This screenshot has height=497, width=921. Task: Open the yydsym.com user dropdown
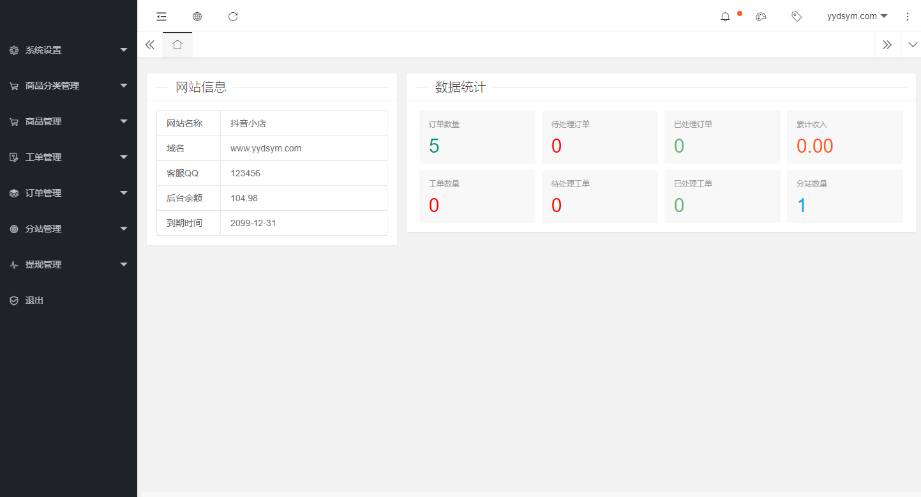[x=857, y=17]
